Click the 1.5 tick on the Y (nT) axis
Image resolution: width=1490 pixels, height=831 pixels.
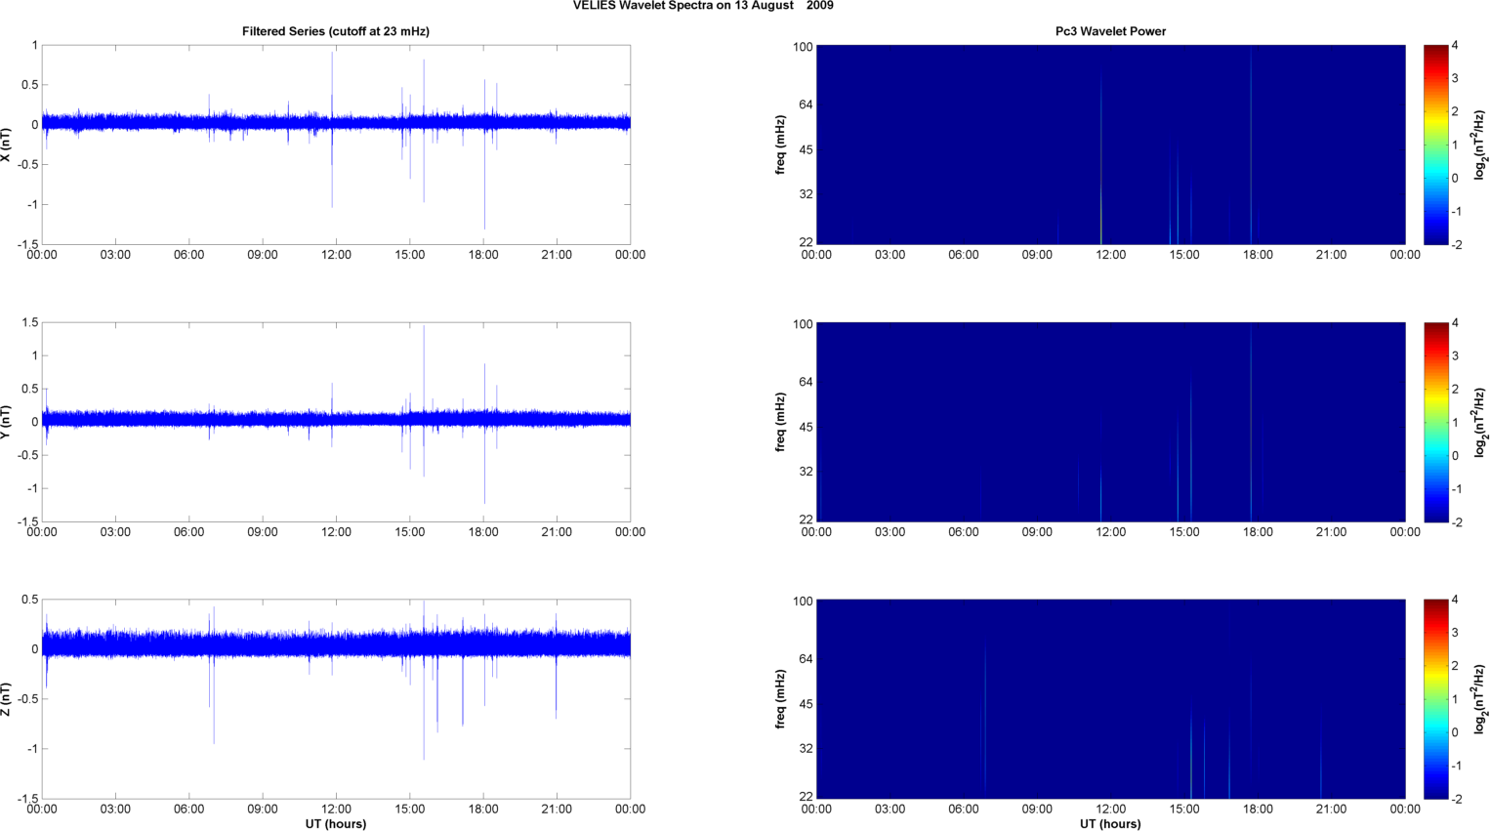pos(29,322)
